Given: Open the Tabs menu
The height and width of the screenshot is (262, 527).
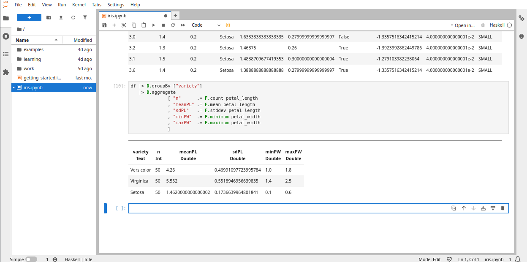Looking at the screenshot, I should click(97, 5).
